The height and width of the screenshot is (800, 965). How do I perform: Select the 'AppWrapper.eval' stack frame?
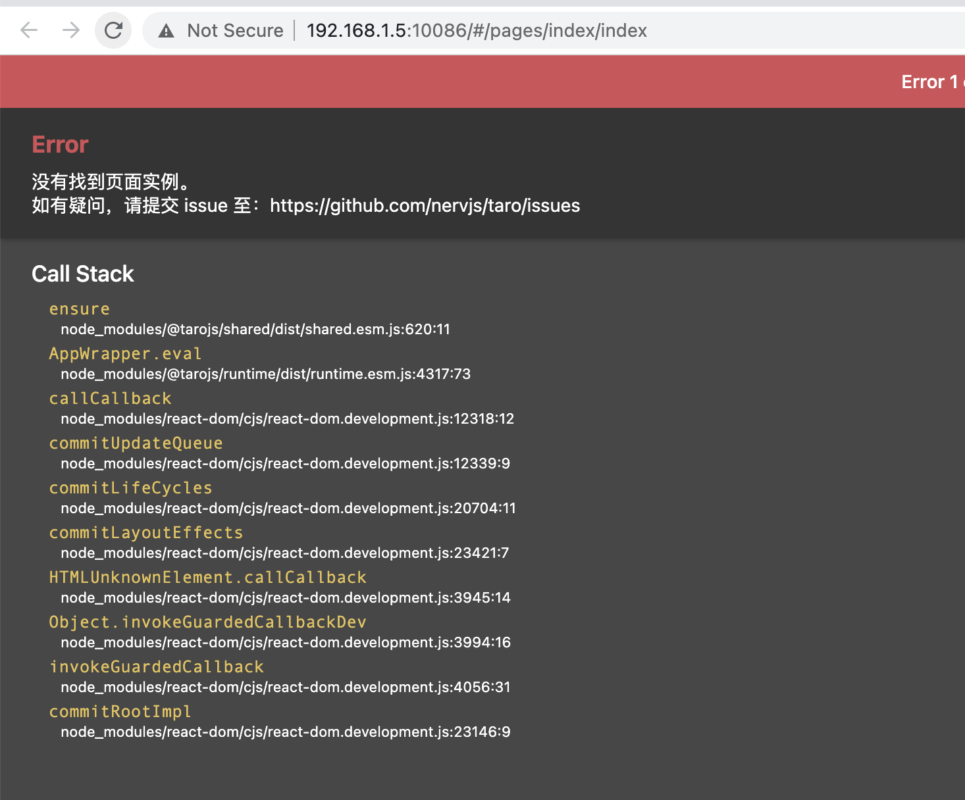(x=125, y=353)
